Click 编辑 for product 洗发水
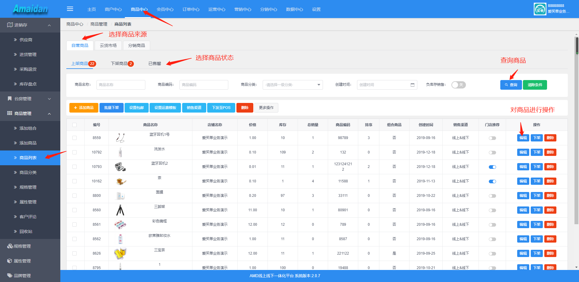This screenshot has height=282, width=579. [523, 152]
